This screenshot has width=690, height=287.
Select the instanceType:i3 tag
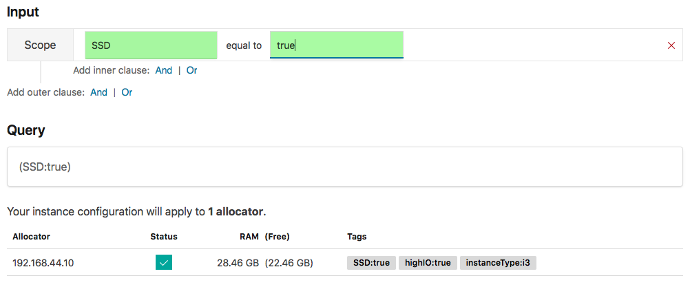click(x=499, y=262)
